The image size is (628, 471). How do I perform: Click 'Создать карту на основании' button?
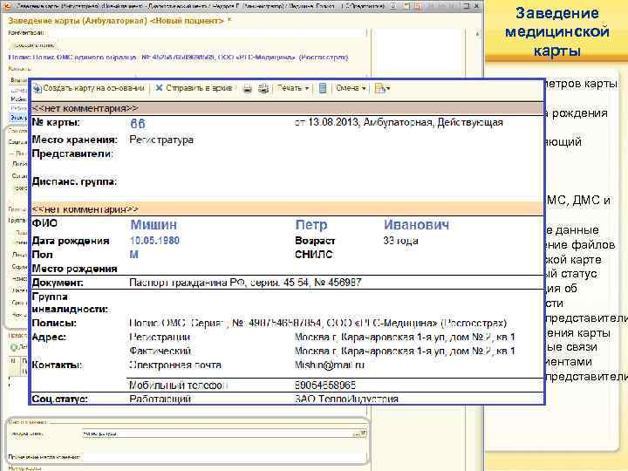click(x=89, y=88)
